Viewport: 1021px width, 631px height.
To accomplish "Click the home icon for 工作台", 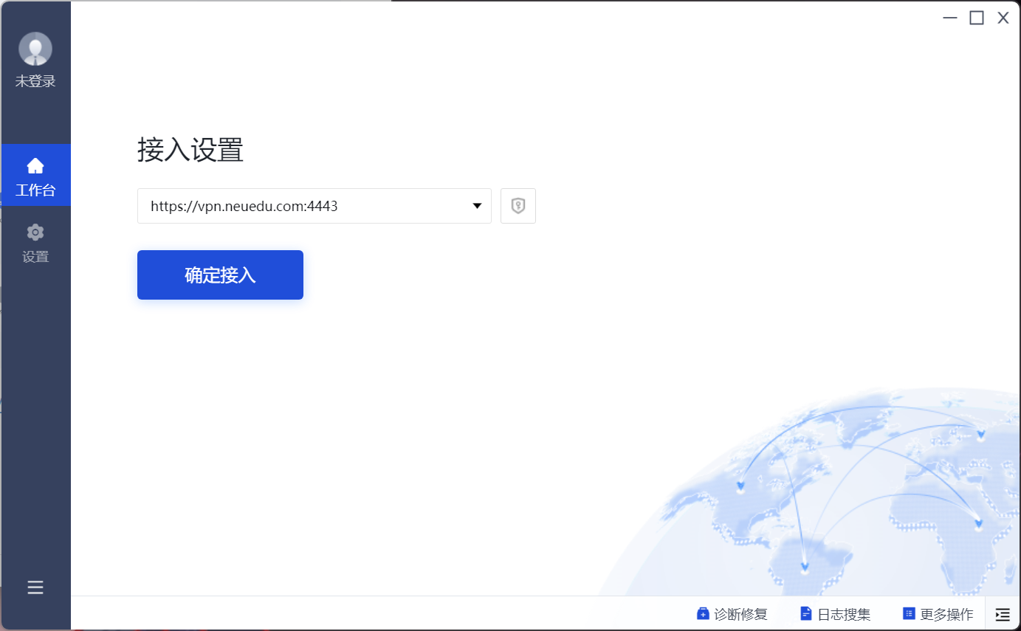I will 35,166.
